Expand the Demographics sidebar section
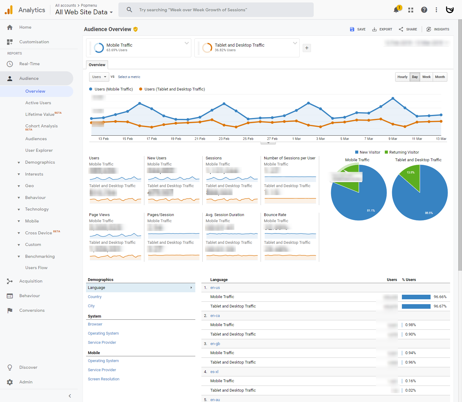The width and height of the screenshot is (462, 402). 40,162
